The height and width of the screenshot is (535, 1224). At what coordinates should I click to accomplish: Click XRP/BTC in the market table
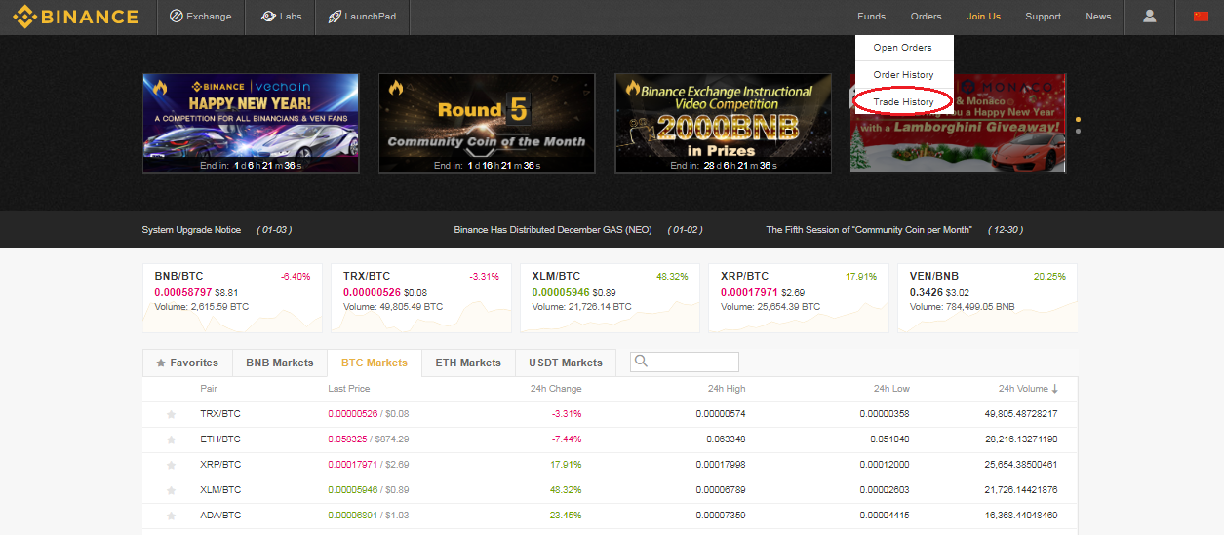(220, 465)
